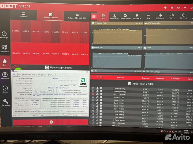Uncheck the red CPU CCD1 (Tdie) checkbox
Viewport: 193px width, 144px height.
click(x=93, y=94)
